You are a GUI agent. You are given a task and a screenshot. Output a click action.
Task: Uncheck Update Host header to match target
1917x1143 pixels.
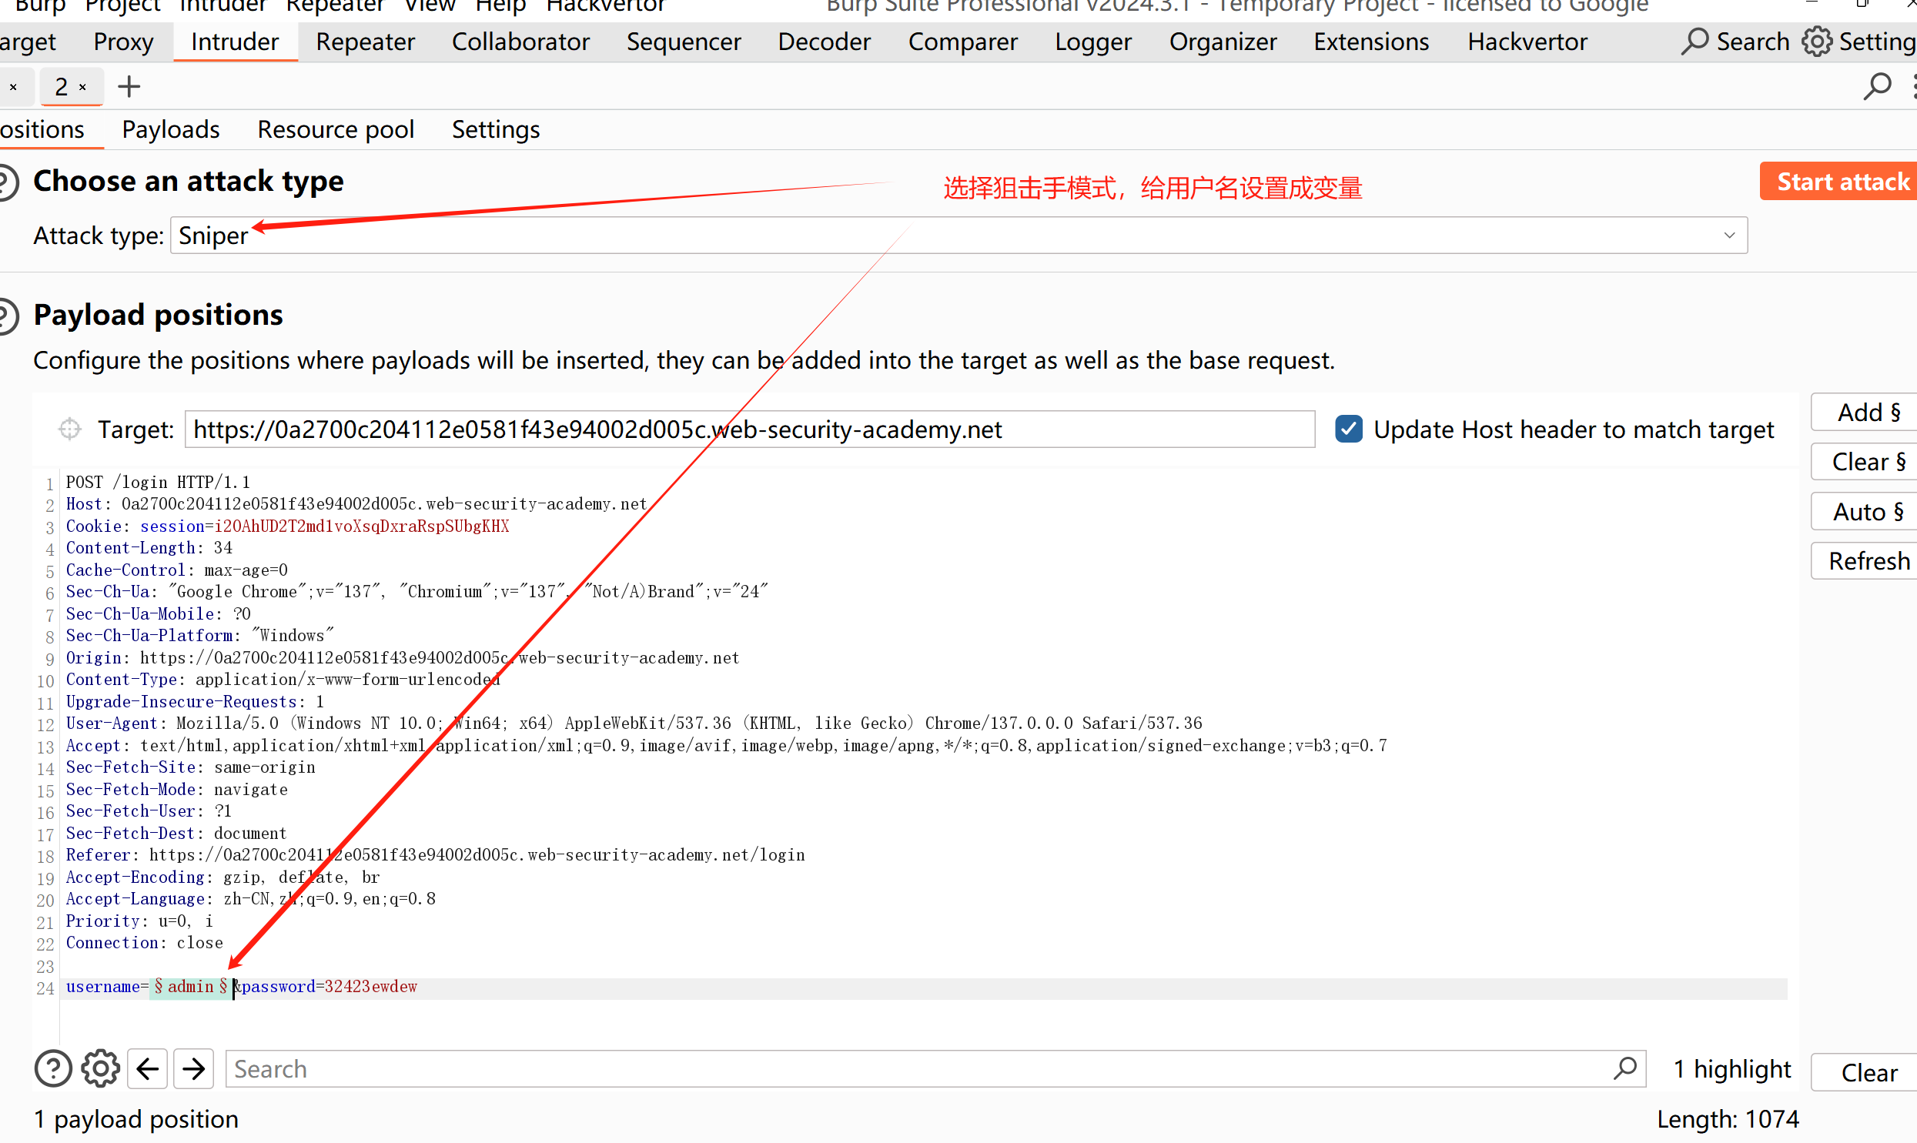[1349, 429]
